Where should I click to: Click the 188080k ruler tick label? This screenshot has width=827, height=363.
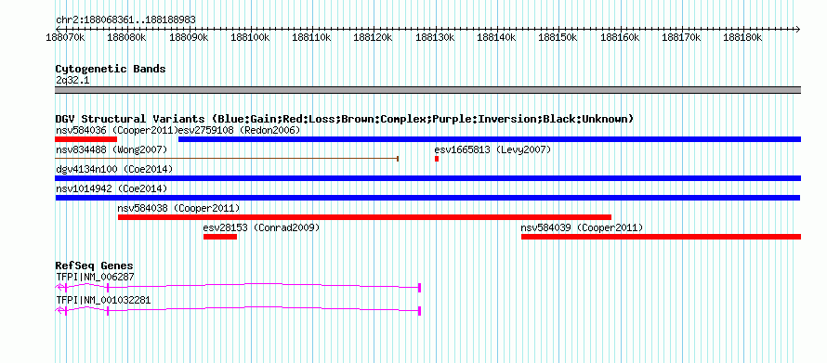coord(126,37)
